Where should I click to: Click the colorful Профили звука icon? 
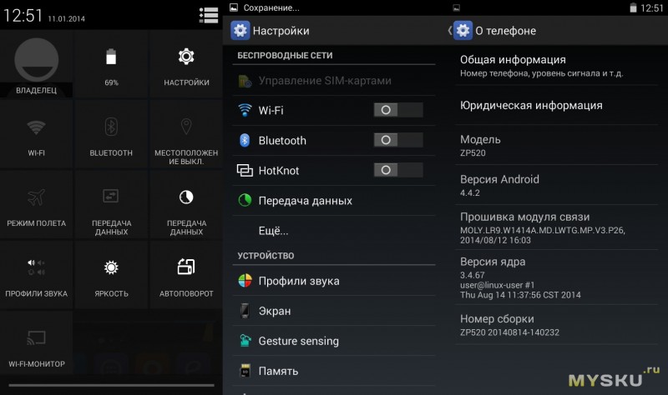click(x=245, y=281)
